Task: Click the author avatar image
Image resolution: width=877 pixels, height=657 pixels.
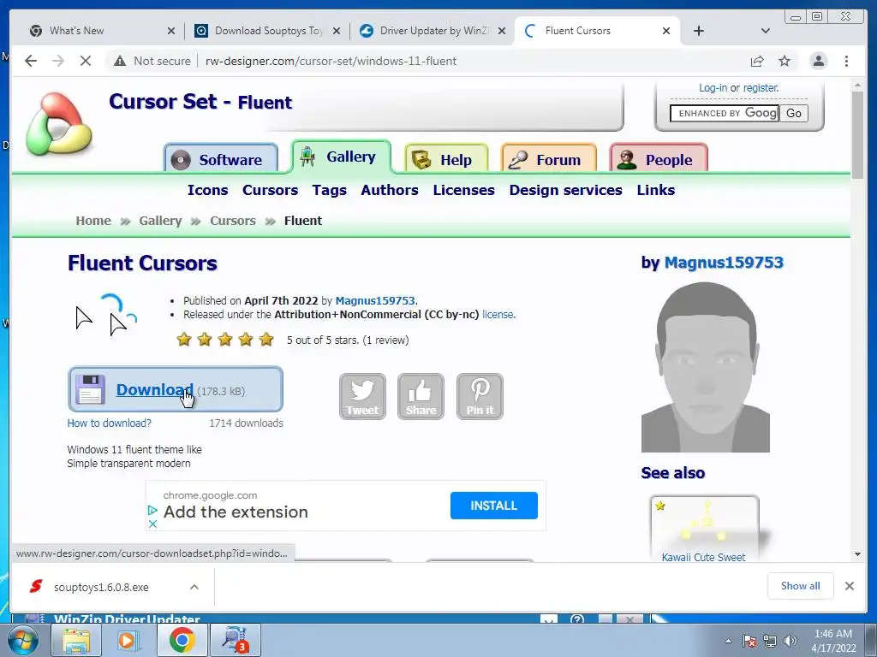Action: coord(706,367)
